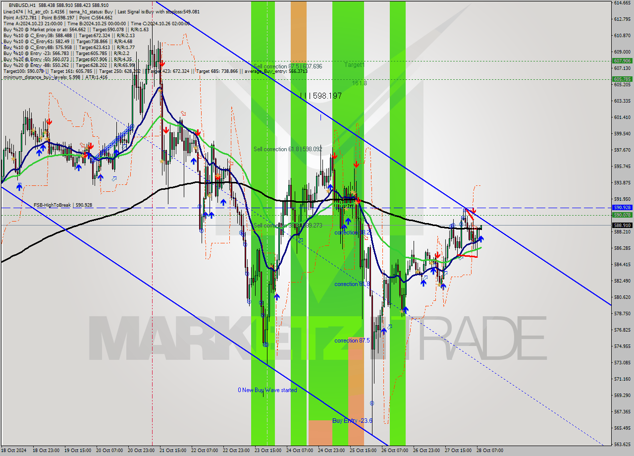Click '26 Oct 23:00' on time axis
The height and width of the screenshot is (456, 634).
(426, 451)
